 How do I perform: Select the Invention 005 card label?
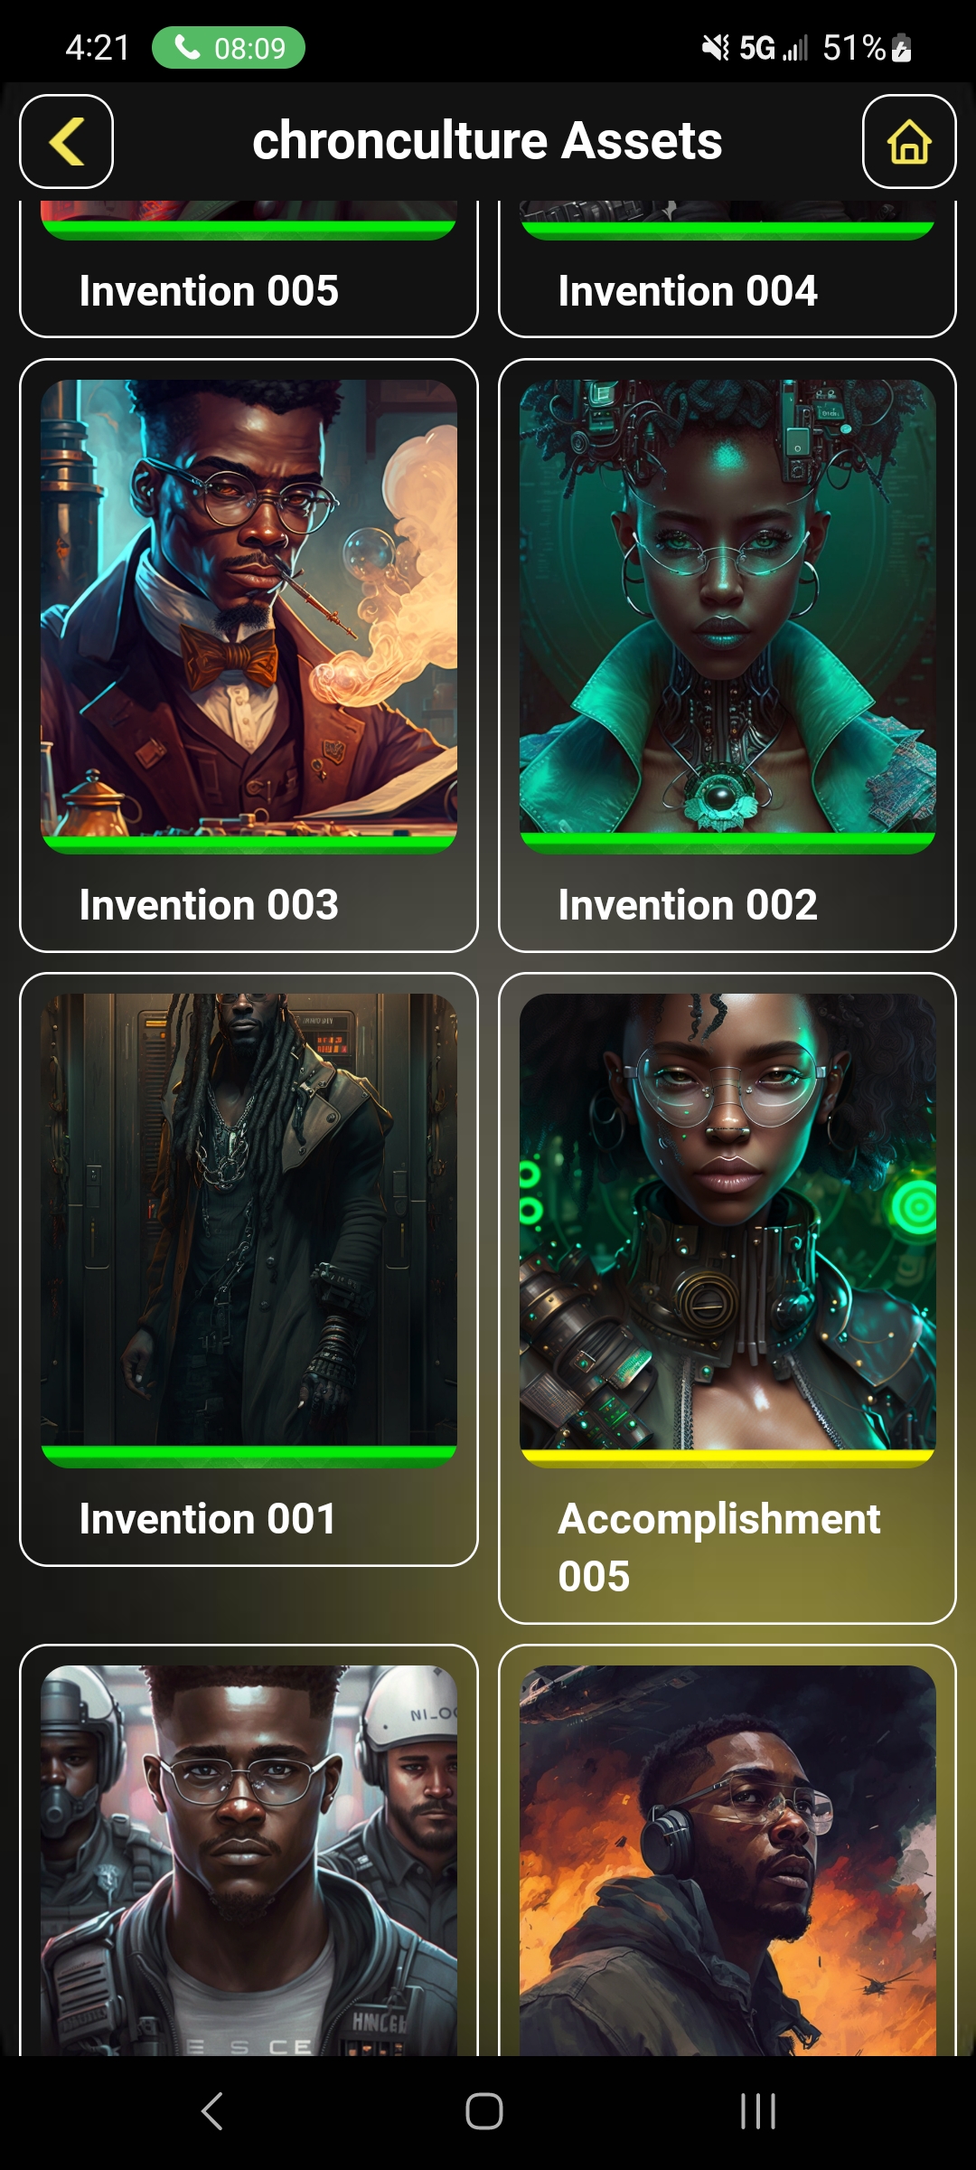(x=209, y=291)
